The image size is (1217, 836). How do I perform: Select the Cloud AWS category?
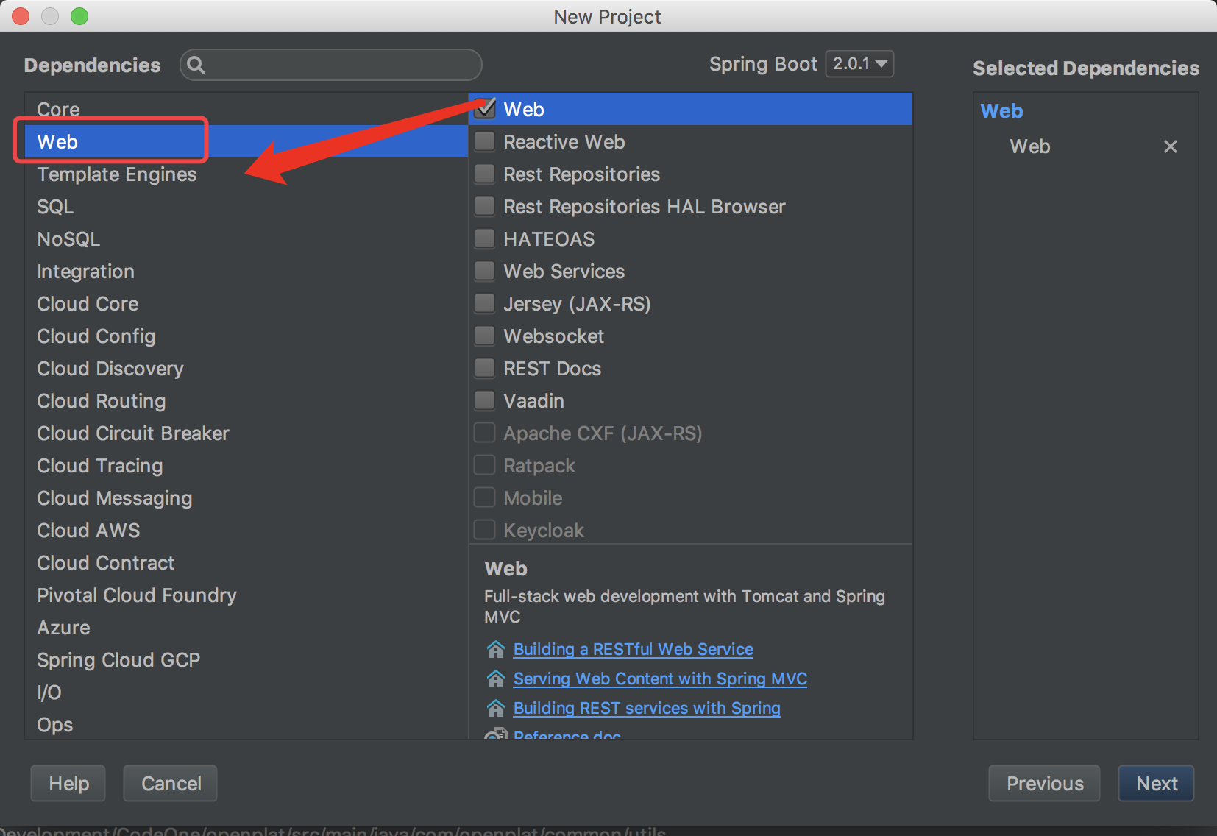click(246, 530)
